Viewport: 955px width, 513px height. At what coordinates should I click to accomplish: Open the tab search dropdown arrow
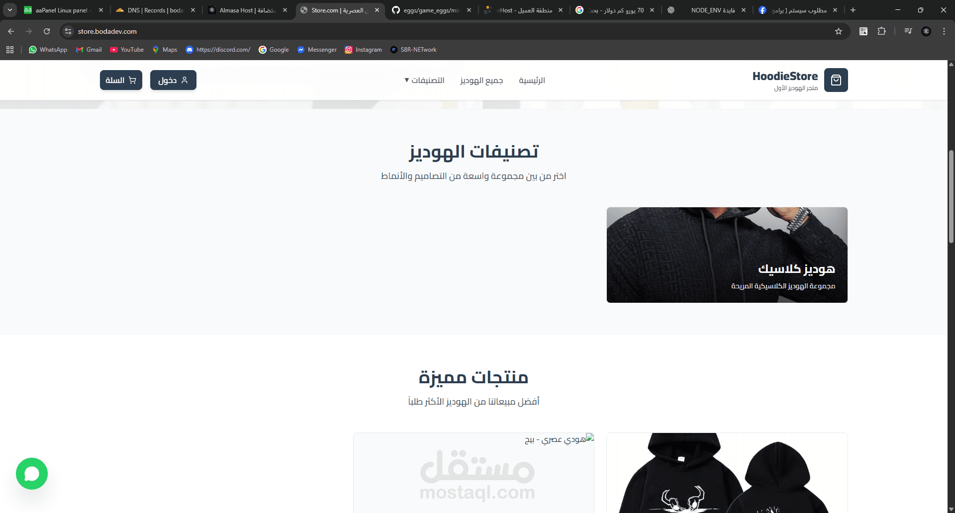coord(10,10)
